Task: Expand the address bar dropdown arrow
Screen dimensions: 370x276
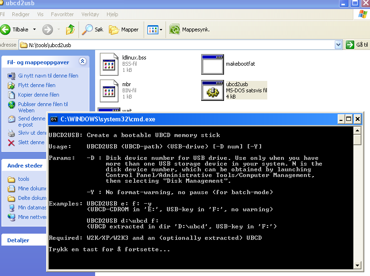Action: (339, 45)
